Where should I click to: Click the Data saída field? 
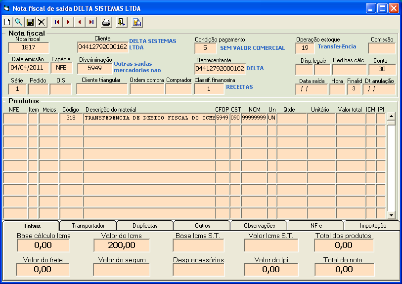(312, 89)
